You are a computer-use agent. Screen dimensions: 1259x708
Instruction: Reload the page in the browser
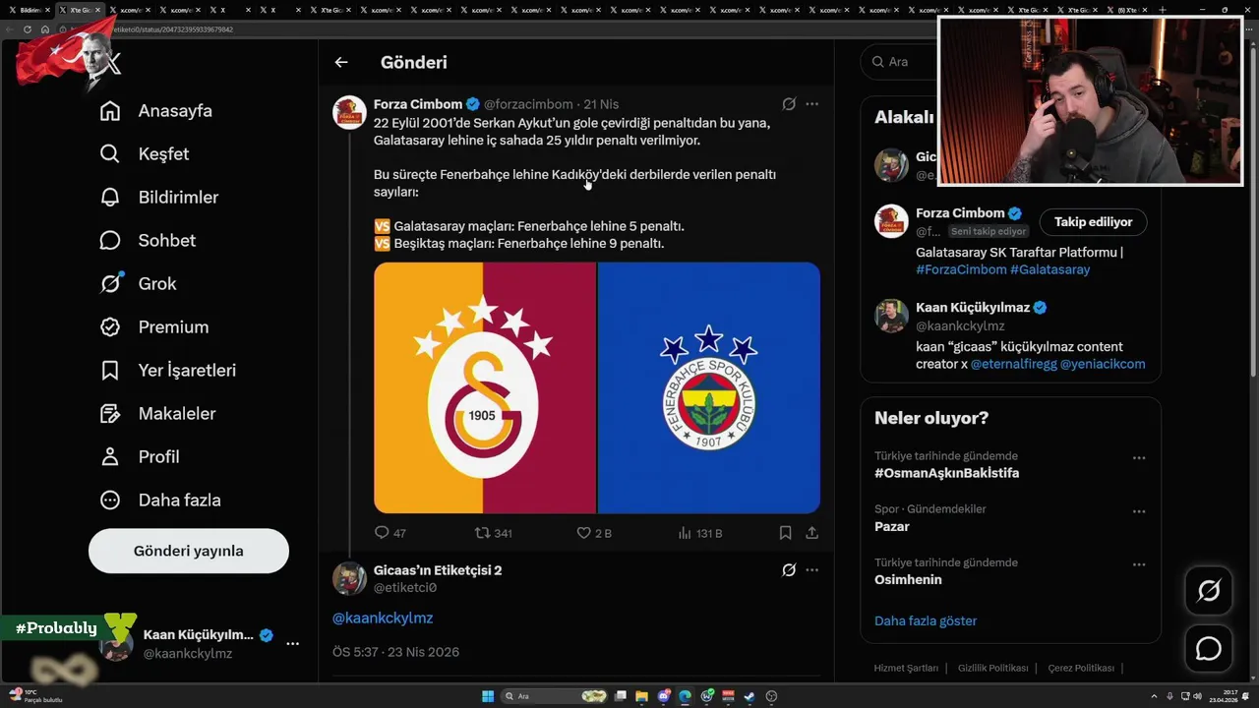(28, 29)
